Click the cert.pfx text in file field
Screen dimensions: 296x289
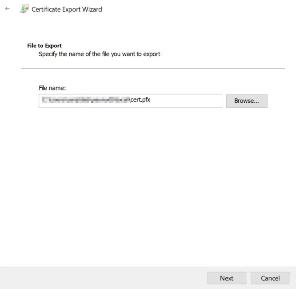[140, 100]
